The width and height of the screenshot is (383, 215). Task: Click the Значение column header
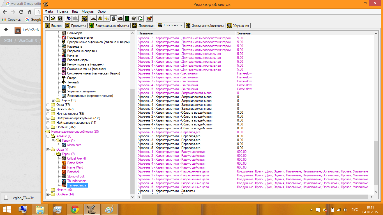[x=305, y=33]
